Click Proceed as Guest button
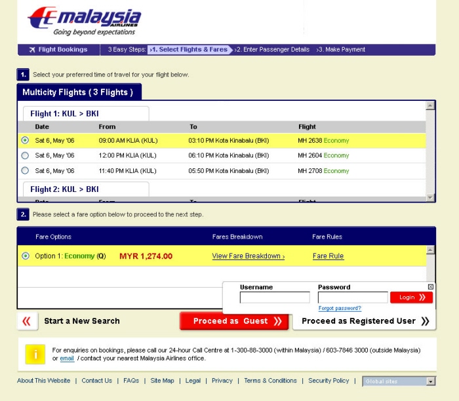Viewport: 459px width, 401px height. [234, 321]
